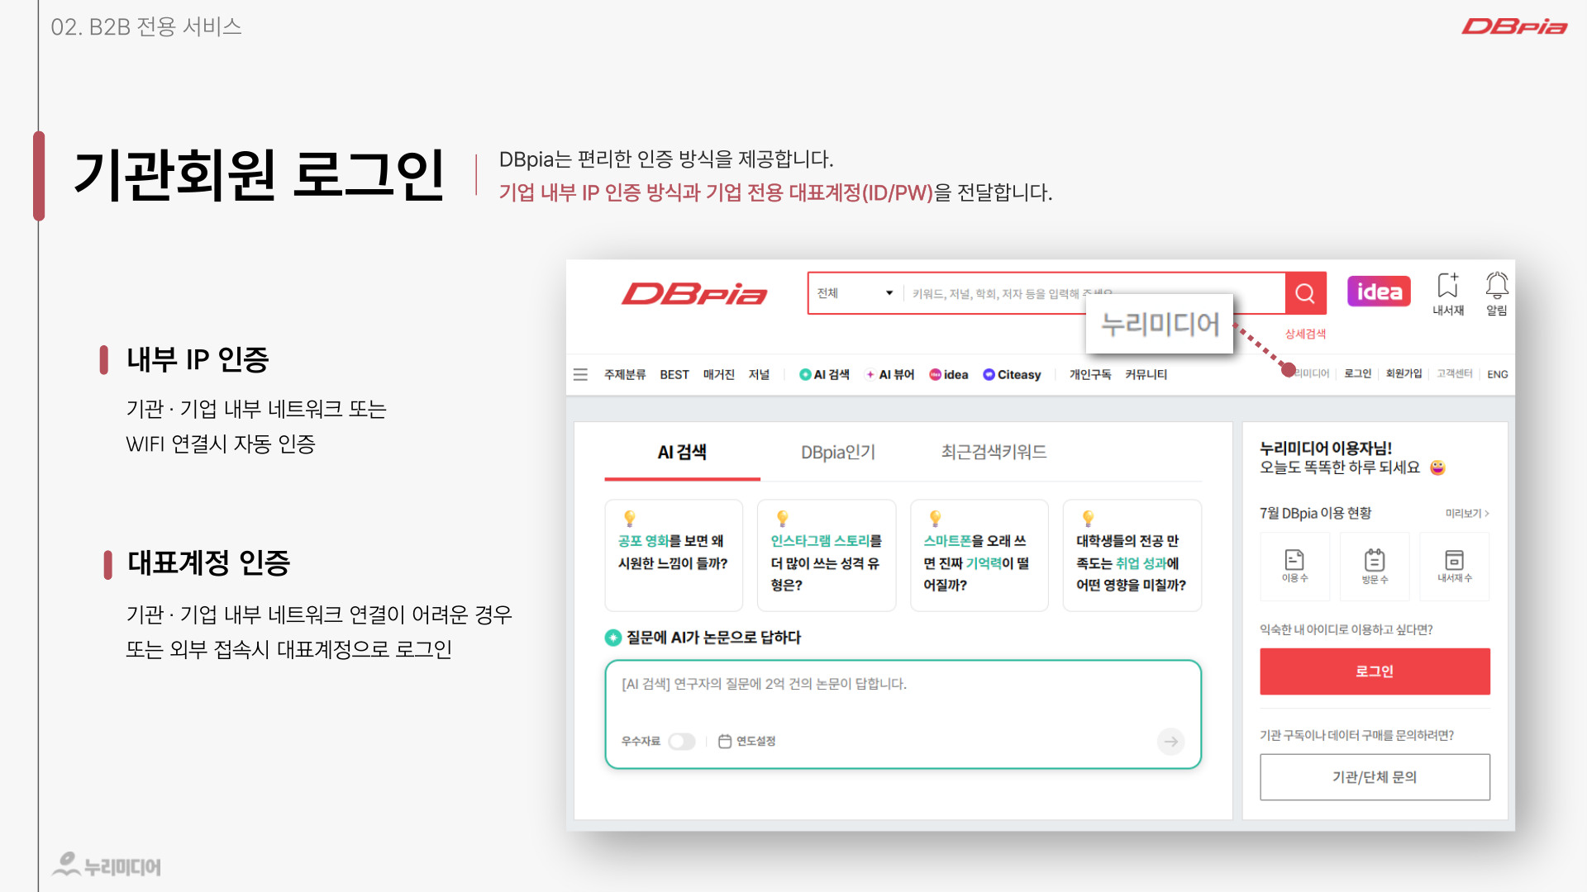
Task: Toggle the 우수자료 switch
Action: click(x=682, y=742)
